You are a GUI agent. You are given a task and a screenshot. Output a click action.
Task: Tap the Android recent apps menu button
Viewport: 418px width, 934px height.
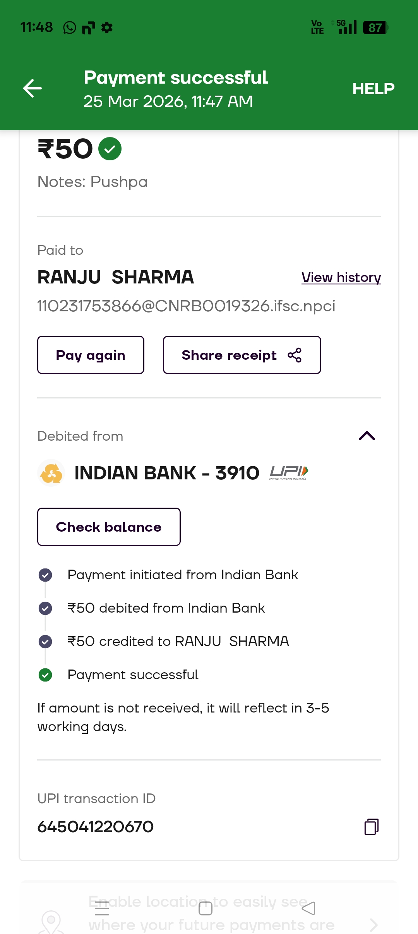102,908
